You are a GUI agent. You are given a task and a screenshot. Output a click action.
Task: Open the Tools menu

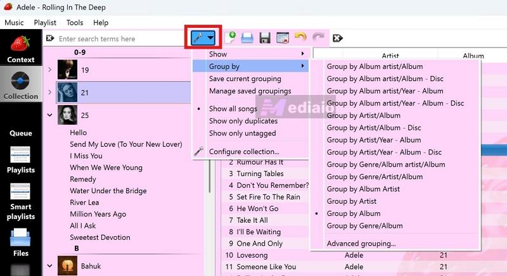(x=75, y=23)
